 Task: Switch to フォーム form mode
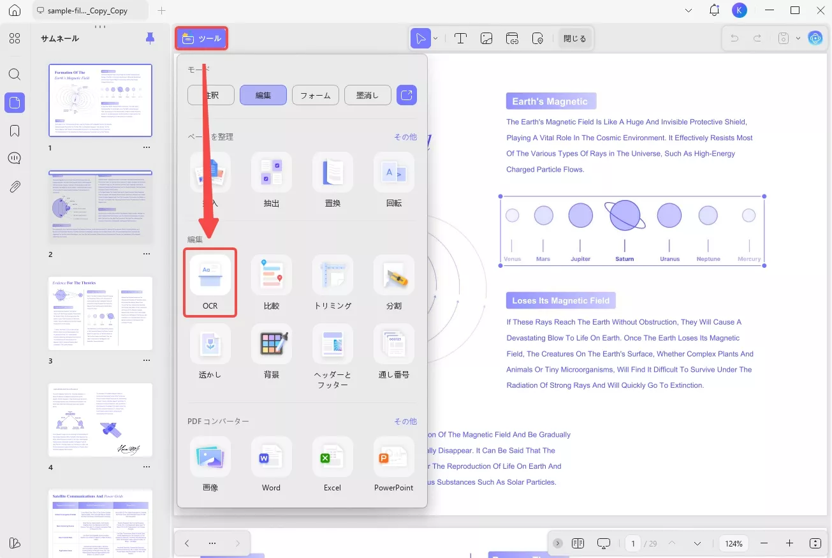pyautogui.click(x=316, y=96)
